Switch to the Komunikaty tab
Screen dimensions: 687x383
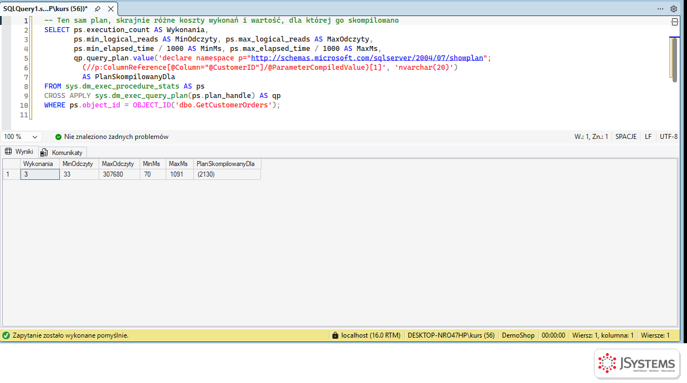61,152
